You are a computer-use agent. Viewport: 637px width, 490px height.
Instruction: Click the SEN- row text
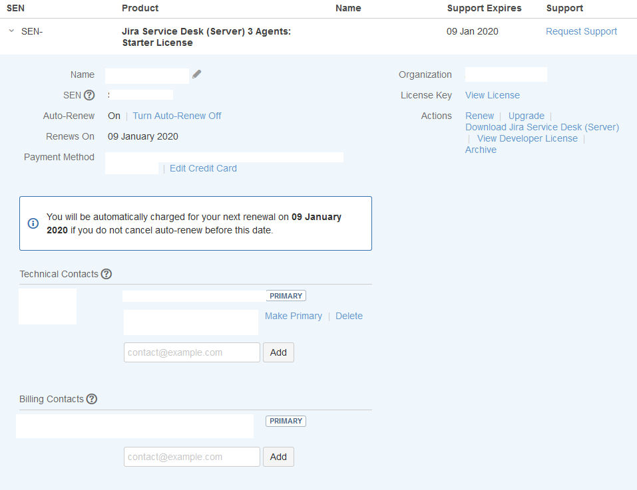[x=32, y=31]
